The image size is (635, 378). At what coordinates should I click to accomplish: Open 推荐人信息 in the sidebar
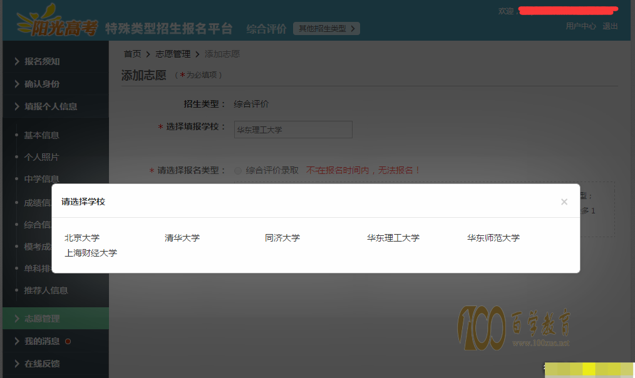point(46,290)
